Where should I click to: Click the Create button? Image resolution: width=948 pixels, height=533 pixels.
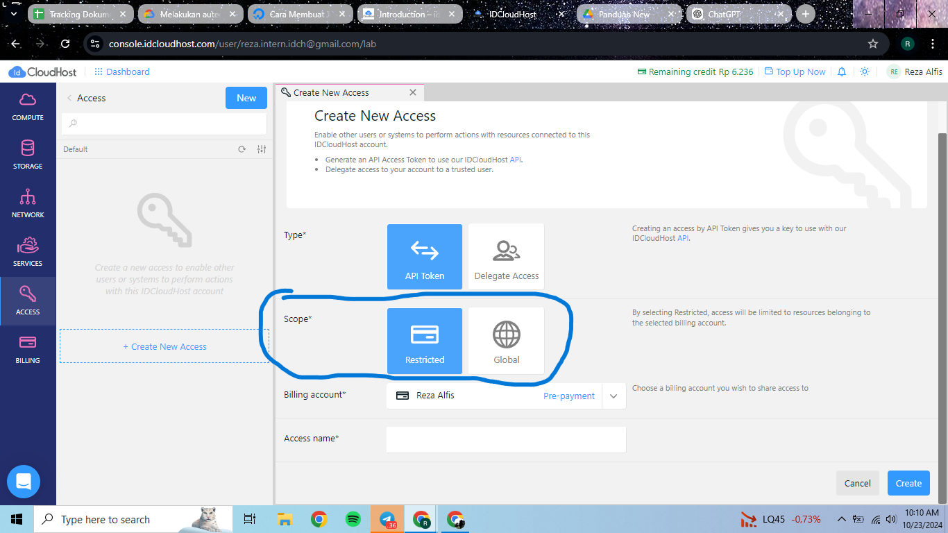(908, 483)
